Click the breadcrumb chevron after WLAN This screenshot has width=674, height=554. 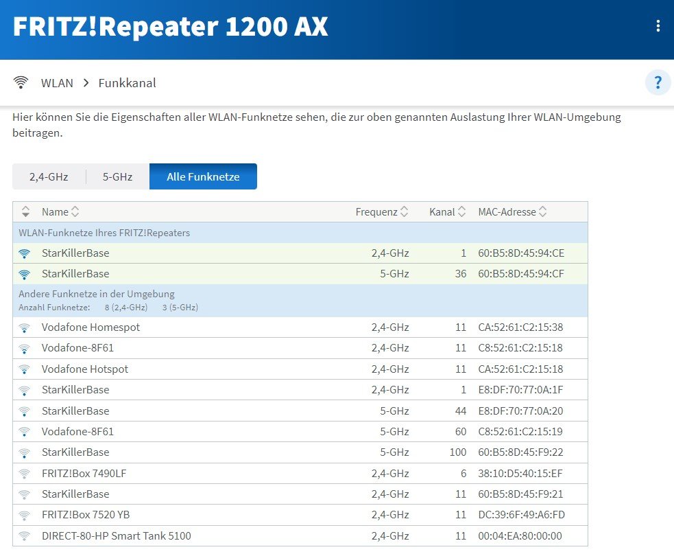pos(86,82)
